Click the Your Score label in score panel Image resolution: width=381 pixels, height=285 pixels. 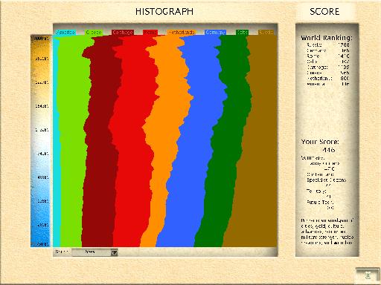(320, 142)
